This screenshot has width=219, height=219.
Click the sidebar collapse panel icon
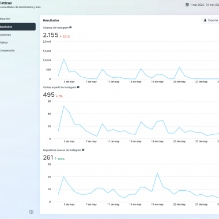coord(31,212)
